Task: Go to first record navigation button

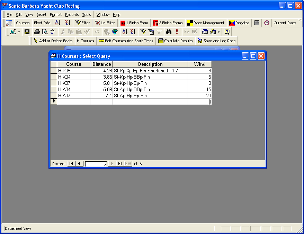Action: point(71,164)
